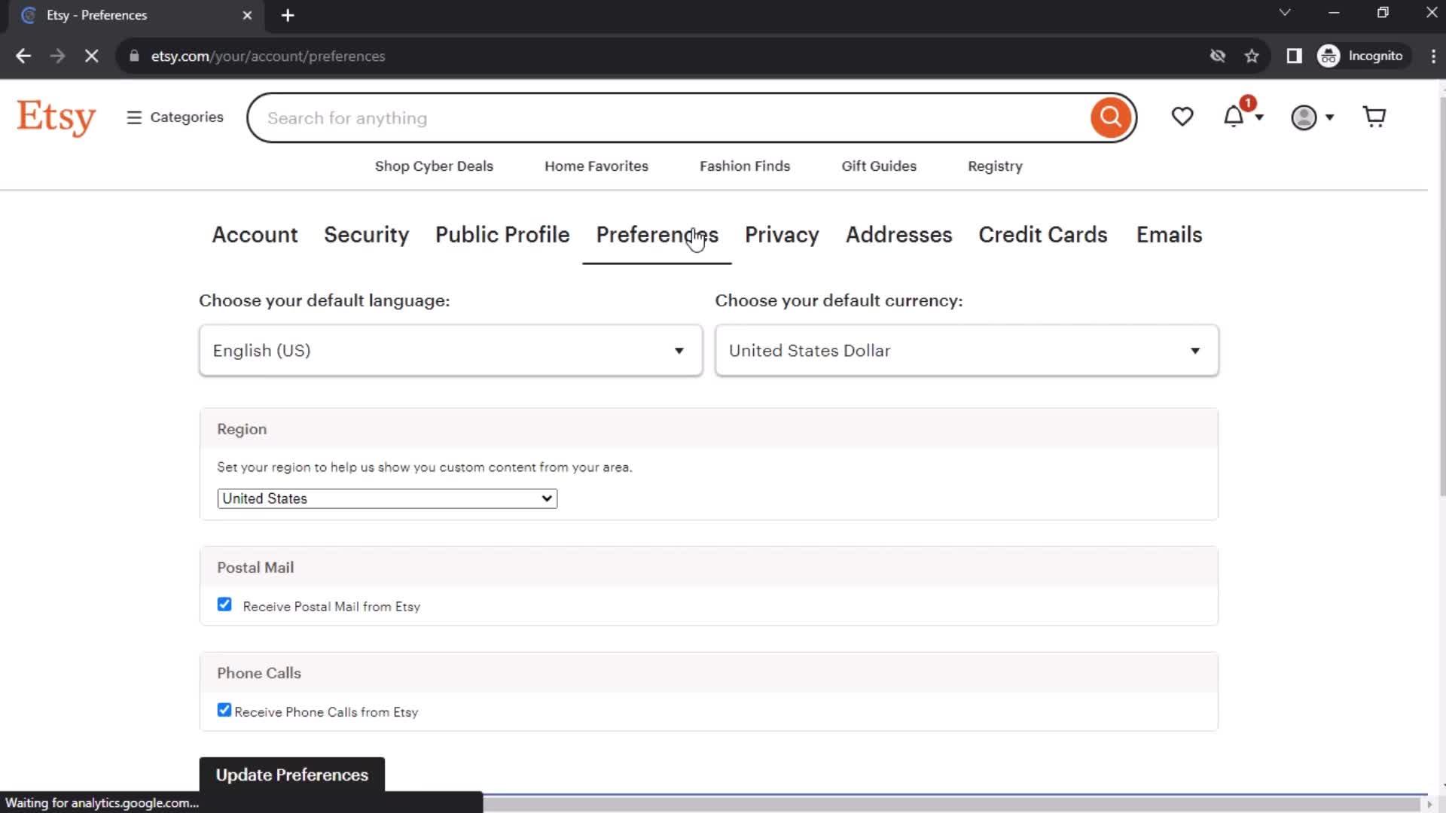Open the Shopping cart icon

point(1375,117)
